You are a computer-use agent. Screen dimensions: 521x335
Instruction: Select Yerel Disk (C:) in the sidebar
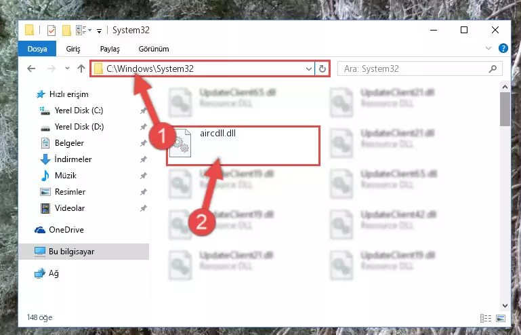[x=79, y=111]
